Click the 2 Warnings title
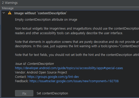Screen dimensions: 139x98 tap(10, 3)
